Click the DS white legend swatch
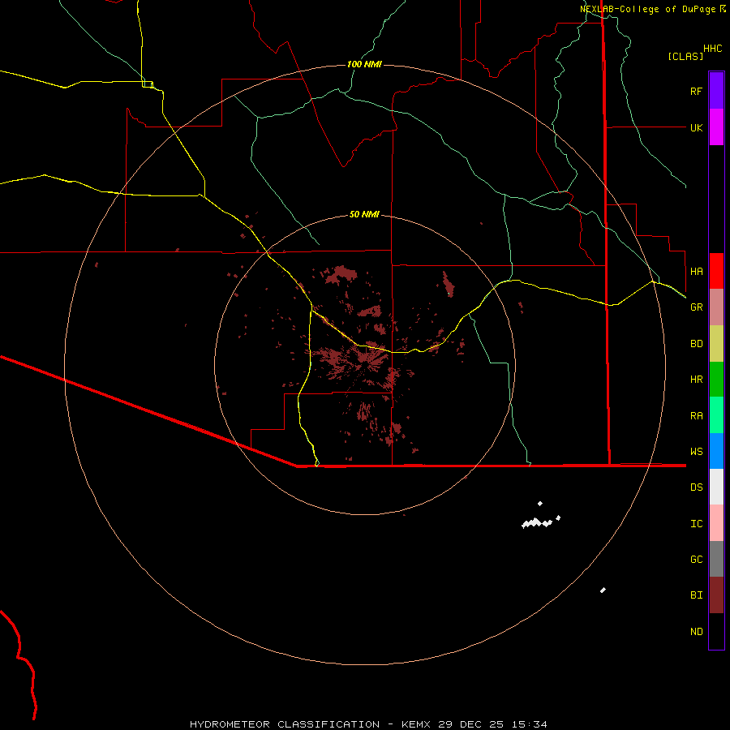The image size is (730, 730). tap(716, 487)
